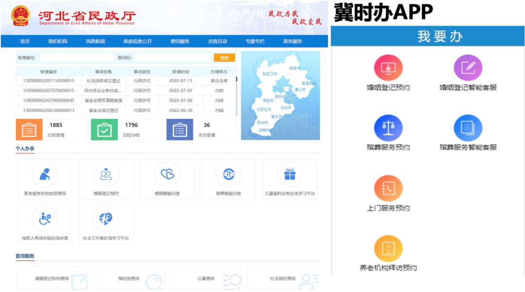Open the 残疾人两项补贴在线申请 wheelchair icon
This screenshot has height=292, width=525.
tap(45, 219)
